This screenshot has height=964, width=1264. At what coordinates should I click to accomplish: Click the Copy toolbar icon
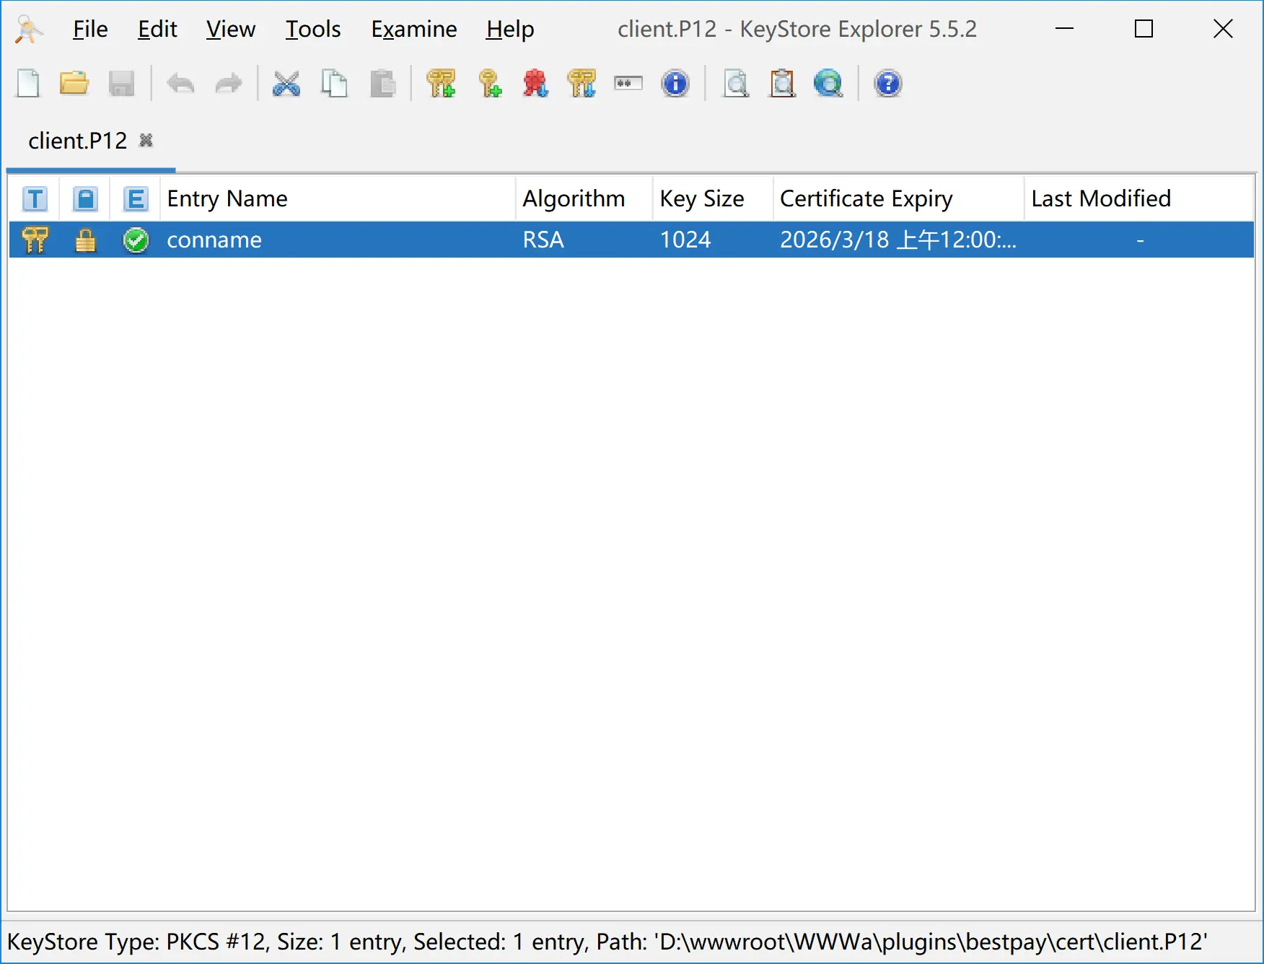334,84
